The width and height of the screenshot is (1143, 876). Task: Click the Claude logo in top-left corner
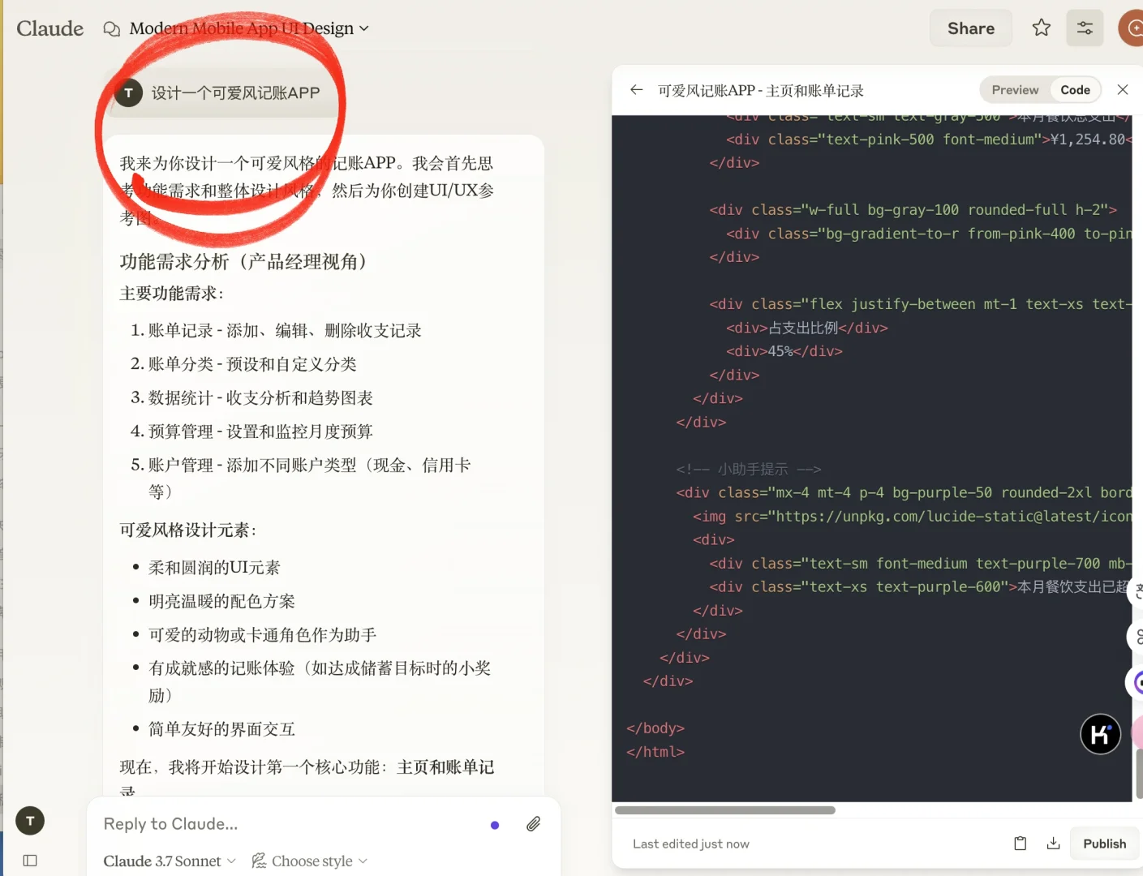click(49, 28)
